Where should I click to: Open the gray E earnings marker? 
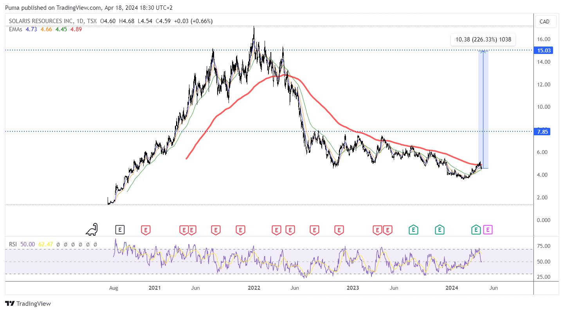(x=120, y=230)
